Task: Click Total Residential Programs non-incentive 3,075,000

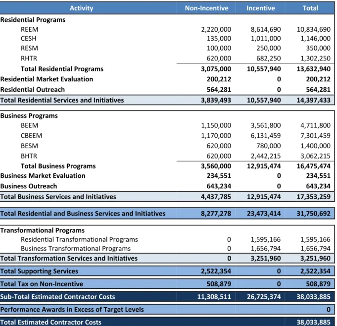Action: pyautogui.click(x=216, y=69)
